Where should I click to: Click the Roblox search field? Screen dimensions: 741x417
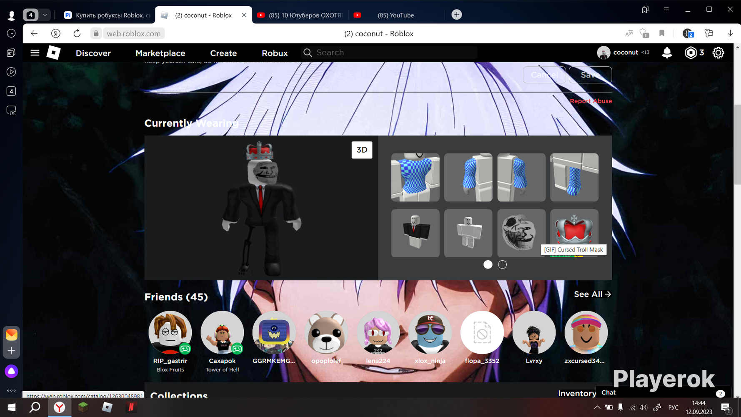click(x=389, y=53)
